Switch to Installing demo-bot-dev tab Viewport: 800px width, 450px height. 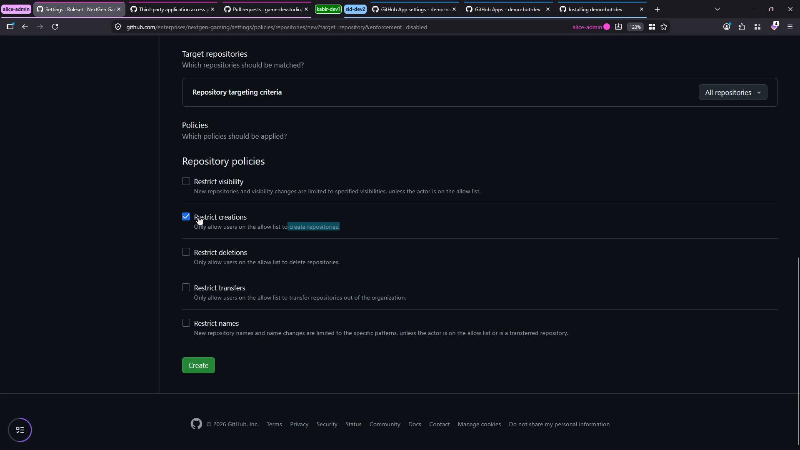click(602, 9)
